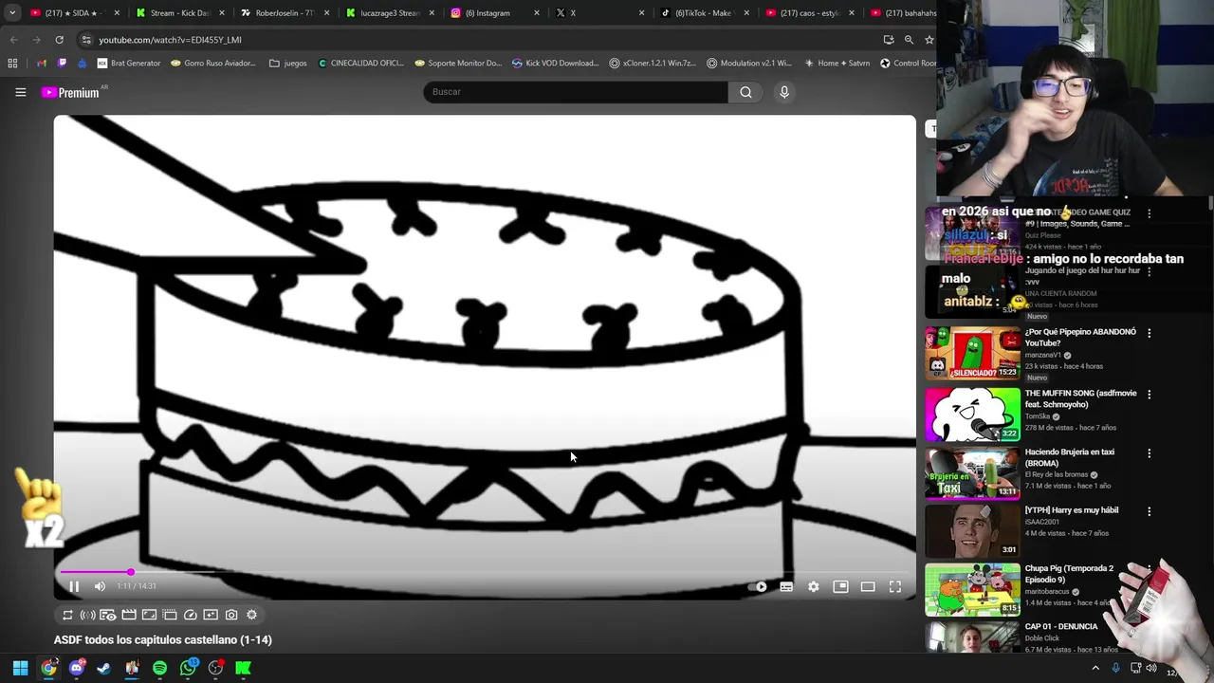Viewport: 1214px width, 683px height.
Task: Switch to miniplayer mode
Action: [840, 586]
